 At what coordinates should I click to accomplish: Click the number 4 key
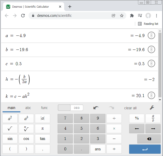tap(65, 129)
